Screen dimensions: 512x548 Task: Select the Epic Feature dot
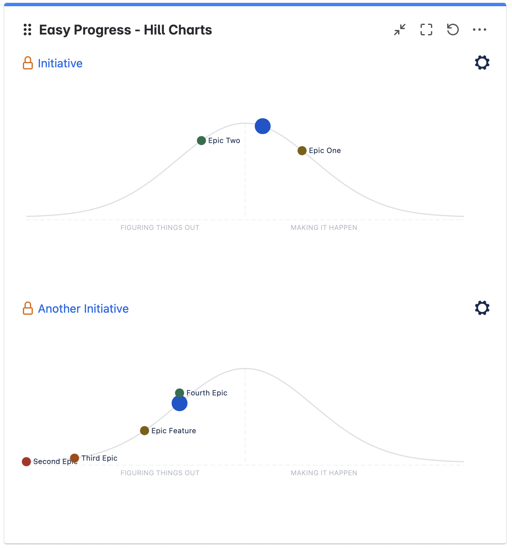click(145, 431)
